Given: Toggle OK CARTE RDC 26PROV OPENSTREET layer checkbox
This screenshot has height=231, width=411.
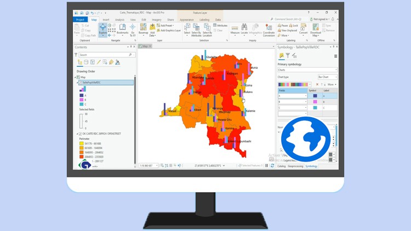Looking at the screenshot, I should 80,134.
